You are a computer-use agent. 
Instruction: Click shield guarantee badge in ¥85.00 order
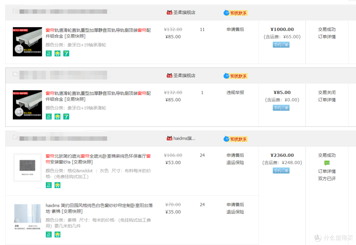point(57,117)
